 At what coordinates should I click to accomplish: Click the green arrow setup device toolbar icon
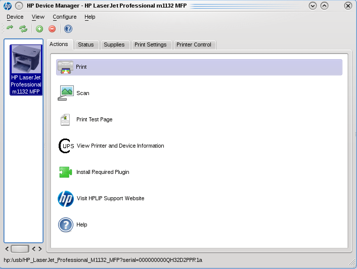pos(10,28)
